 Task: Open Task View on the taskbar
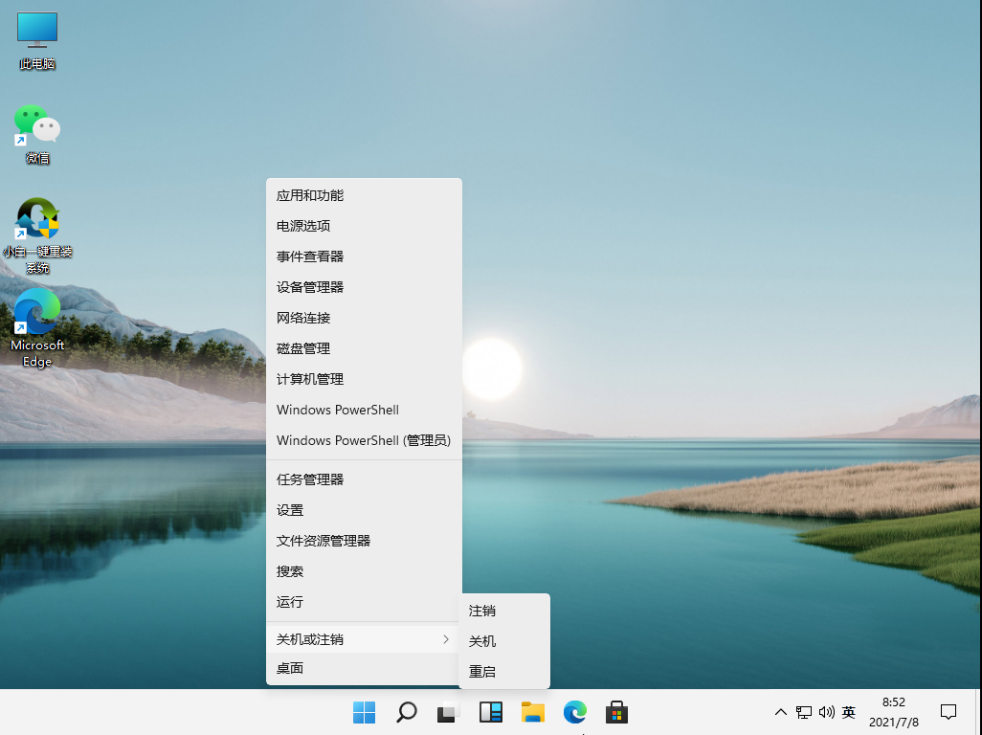click(447, 712)
